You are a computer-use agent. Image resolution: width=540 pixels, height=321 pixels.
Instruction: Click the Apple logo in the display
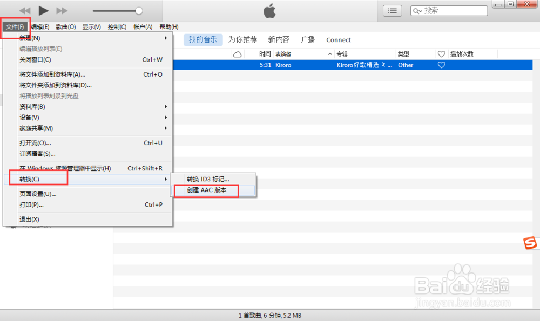pyautogui.click(x=269, y=11)
